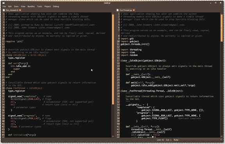225x144 pixels.
Task: Click "threading.Thread.__init__(self)" line
Action: (151, 130)
